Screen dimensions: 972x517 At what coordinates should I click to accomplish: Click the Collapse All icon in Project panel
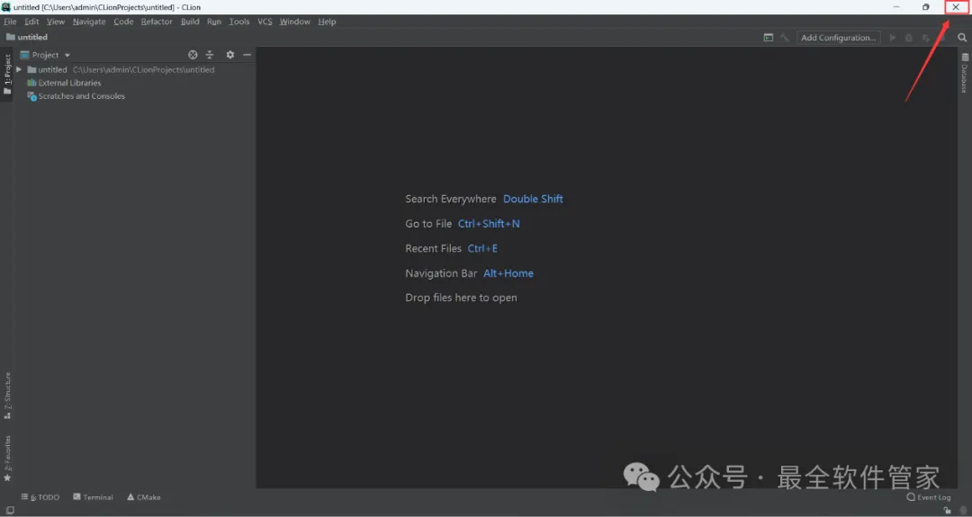click(x=210, y=55)
